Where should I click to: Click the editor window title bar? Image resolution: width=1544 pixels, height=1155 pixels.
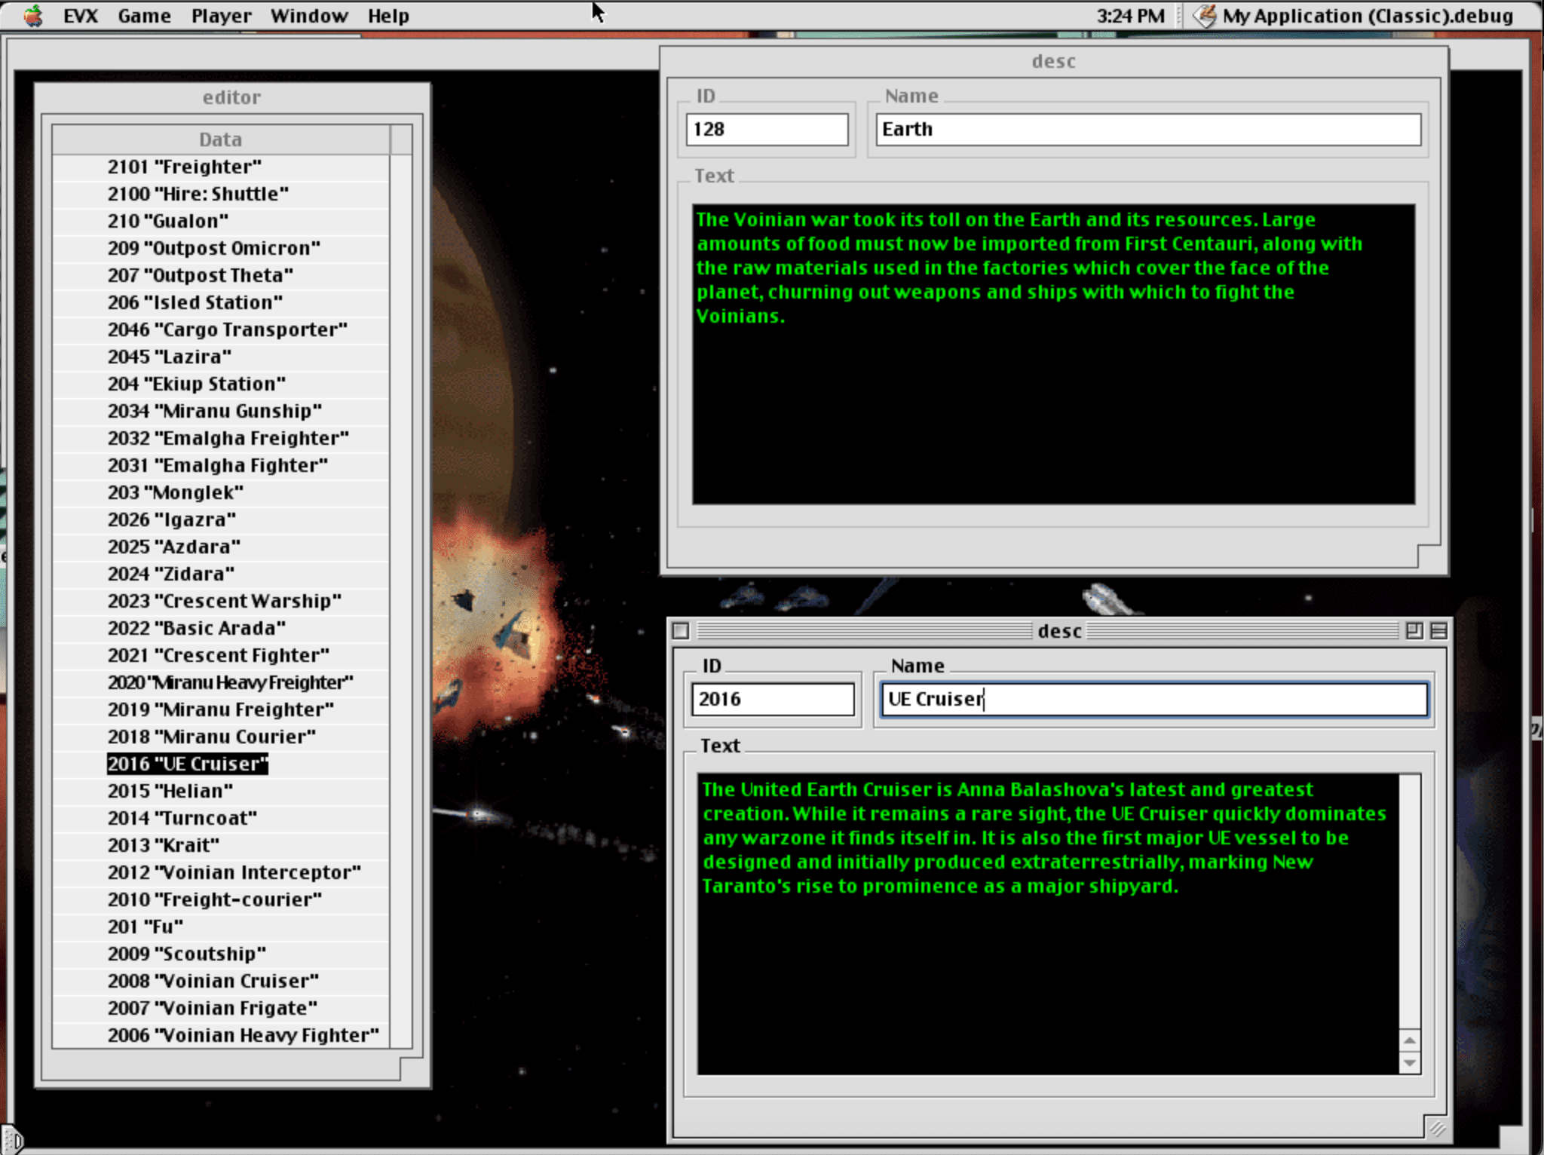point(232,97)
